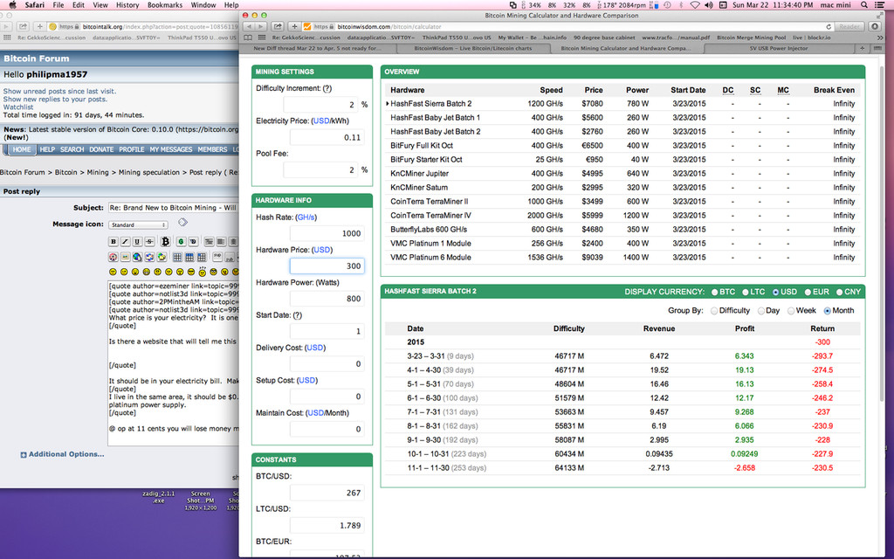Image resolution: width=894 pixels, height=559 pixels.
Task: Select KnCMiner Jupiter hardware row
Action: coord(622,174)
